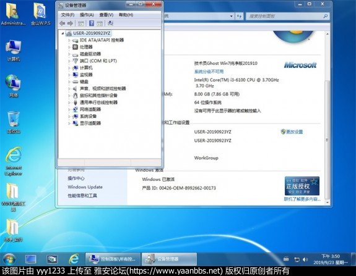Expand the 显示适配器 node

tap(69, 123)
